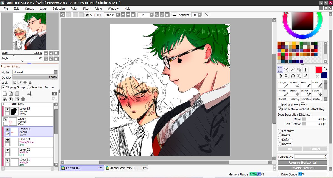Hide Layer53 using its eye icon
This screenshot has width=333, height=178.
click(7, 139)
